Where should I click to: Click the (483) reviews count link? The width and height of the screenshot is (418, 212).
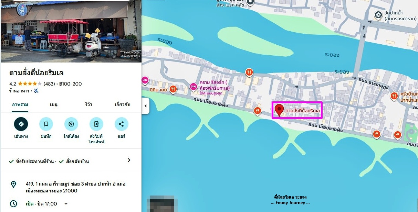49,84
